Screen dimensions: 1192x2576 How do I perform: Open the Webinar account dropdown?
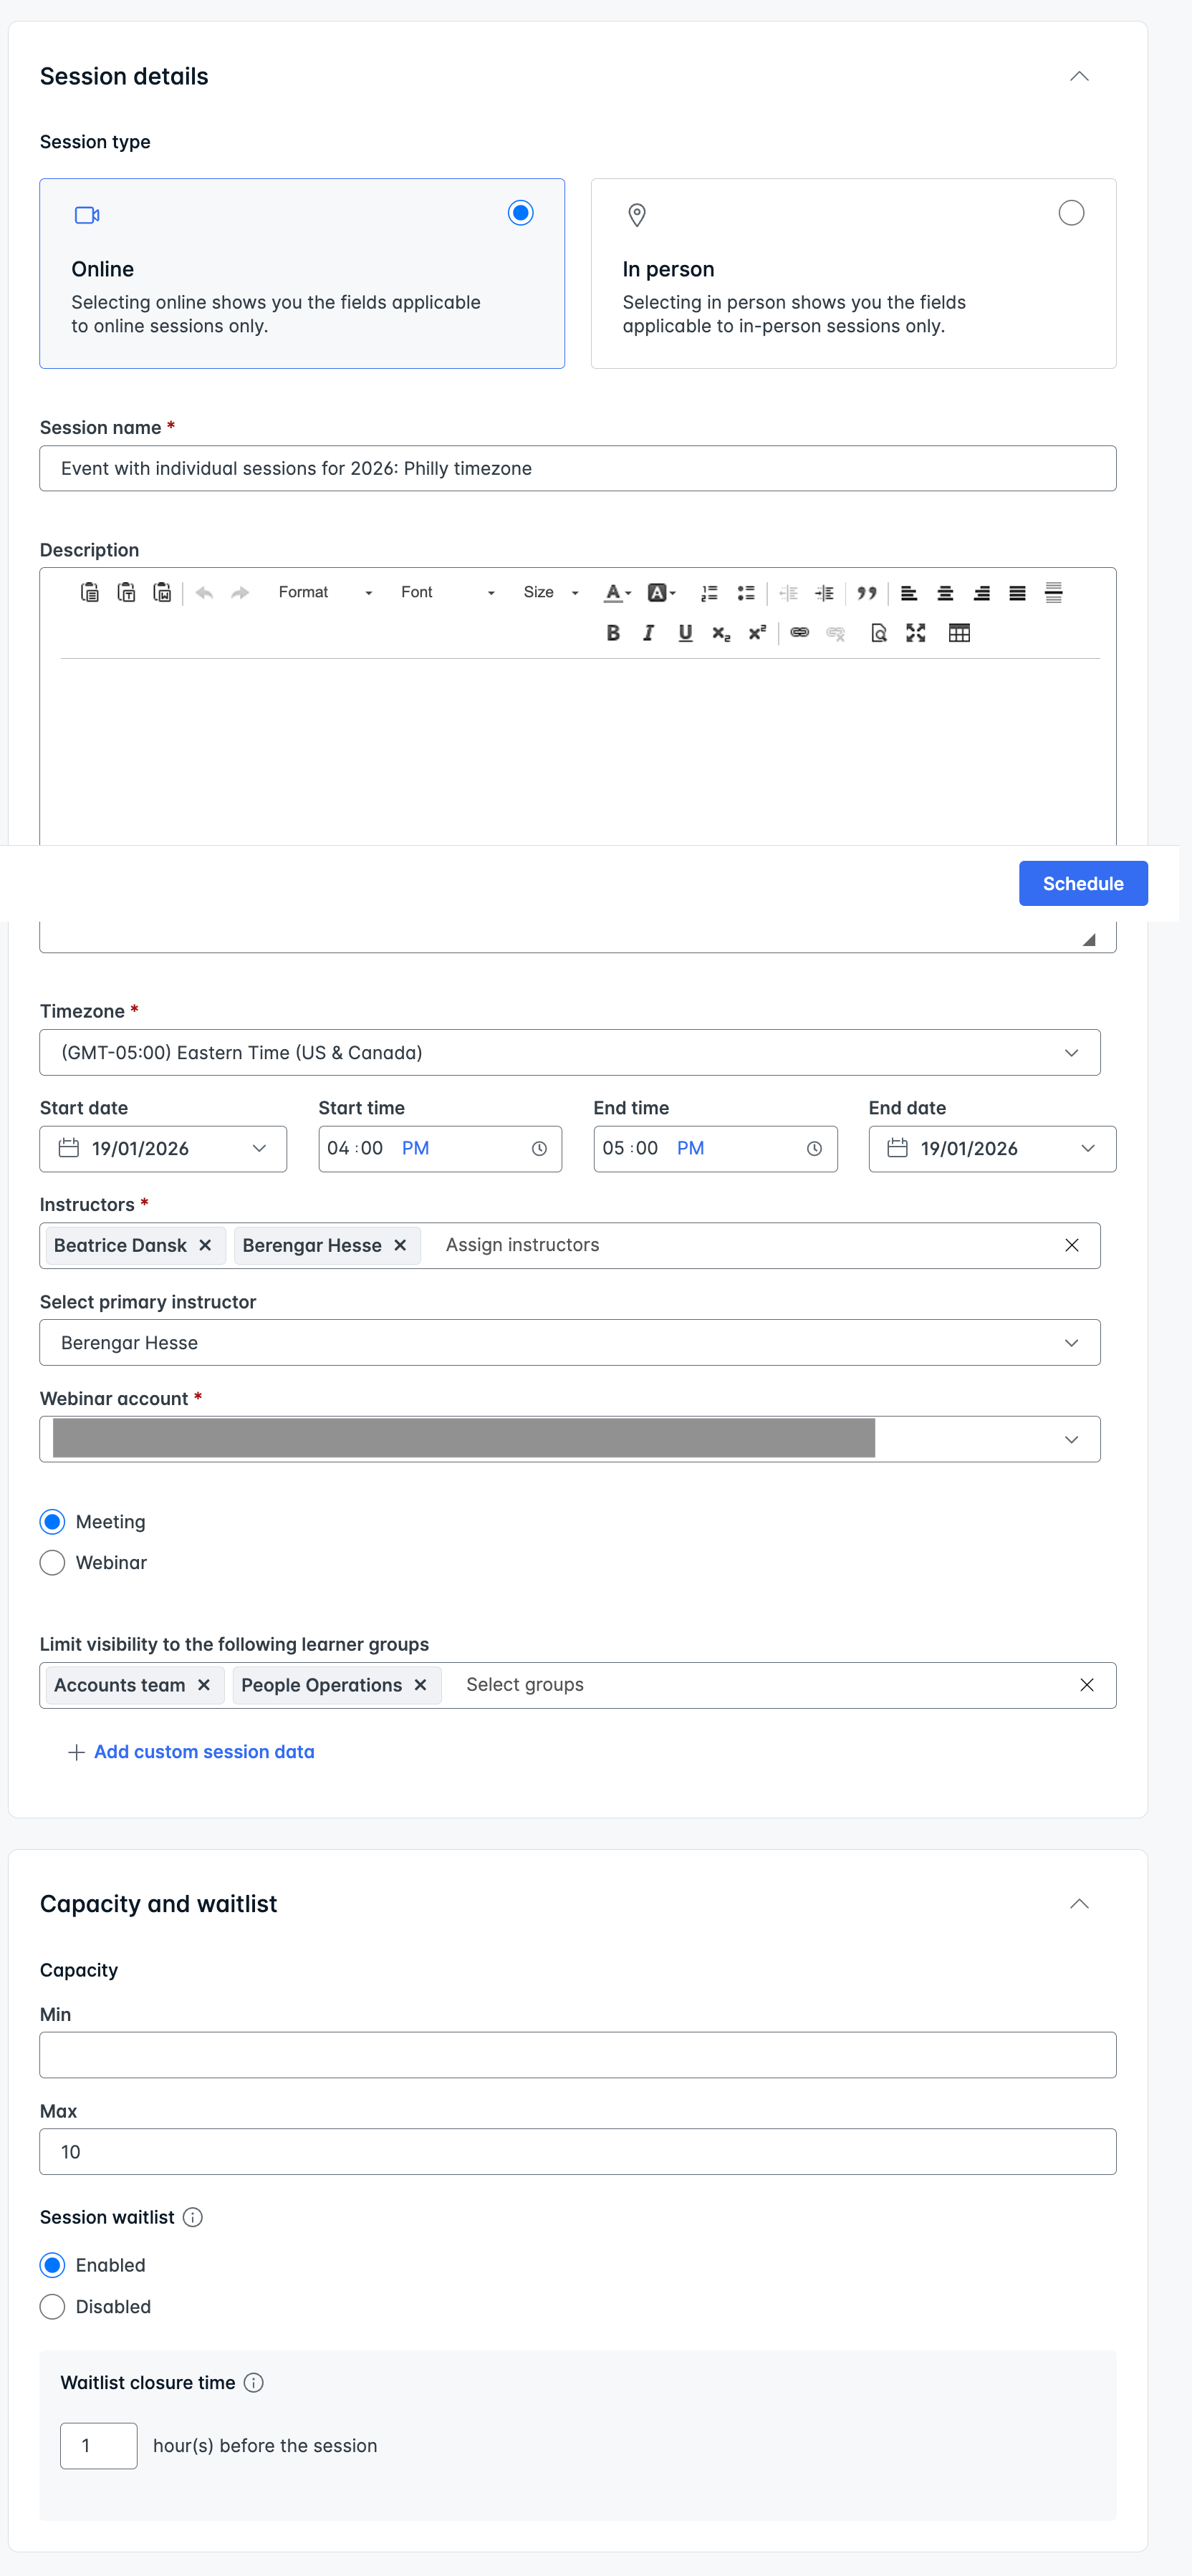pyautogui.click(x=570, y=1440)
